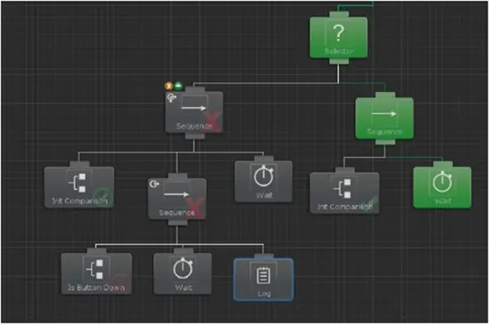Select the gray Wait node beside Log
Image resolution: width=489 pixels, height=324 pixels.
click(183, 274)
